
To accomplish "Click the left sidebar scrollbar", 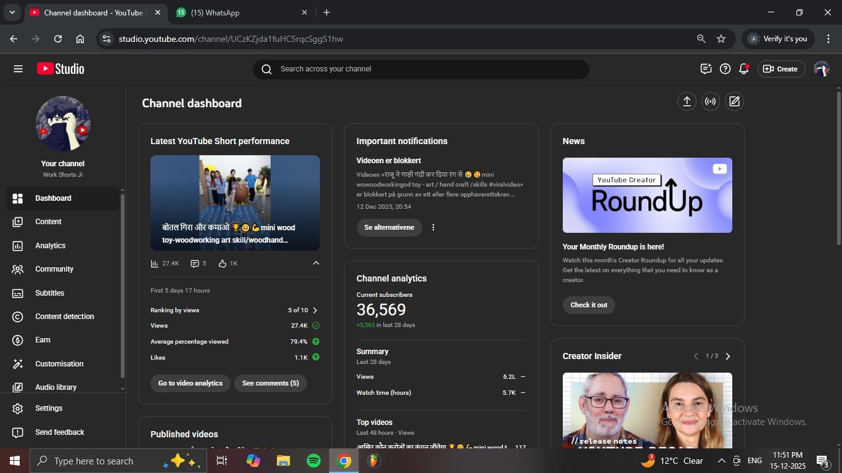I will tap(123, 283).
